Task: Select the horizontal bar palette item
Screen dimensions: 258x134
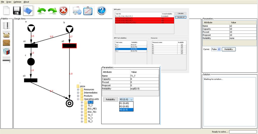Action: pyautogui.click(x=6, y=60)
